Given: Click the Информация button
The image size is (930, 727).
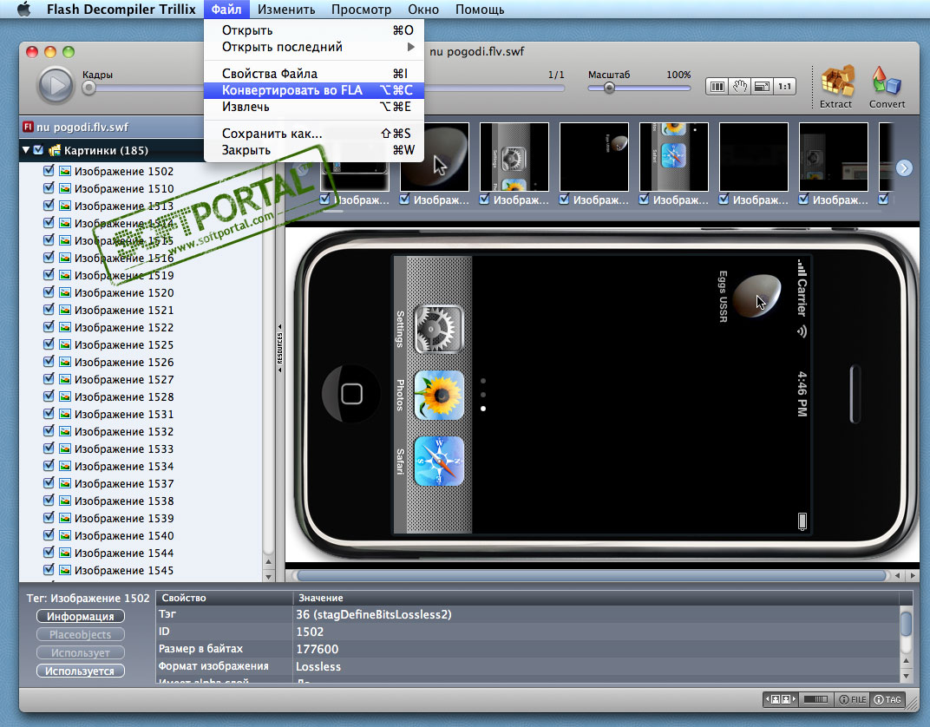Looking at the screenshot, I should tap(80, 616).
